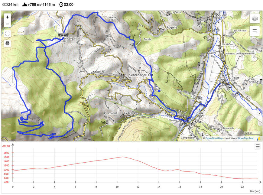Click the Départ start marker
The width and height of the screenshot is (263, 195).
pos(63,35)
